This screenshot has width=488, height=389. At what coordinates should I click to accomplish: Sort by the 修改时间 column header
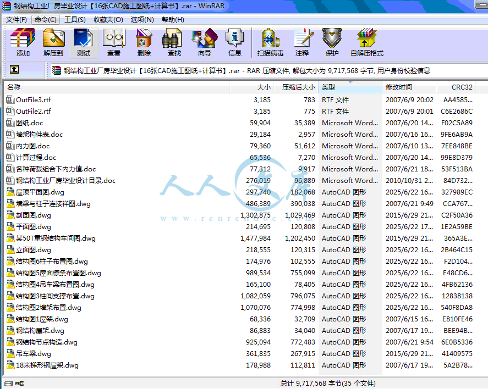point(409,87)
